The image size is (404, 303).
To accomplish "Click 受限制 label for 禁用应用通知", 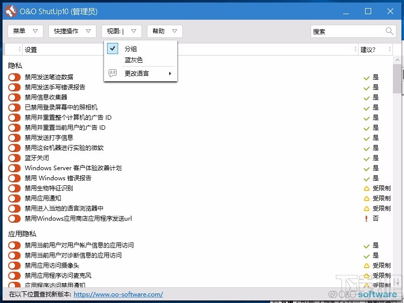I will [x=382, y=198].
